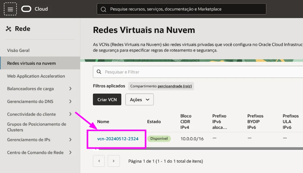The image size is (303, 173).
Task: Expand Gerenciamento de IPs chevron
Action: click(x=70, y=140)
